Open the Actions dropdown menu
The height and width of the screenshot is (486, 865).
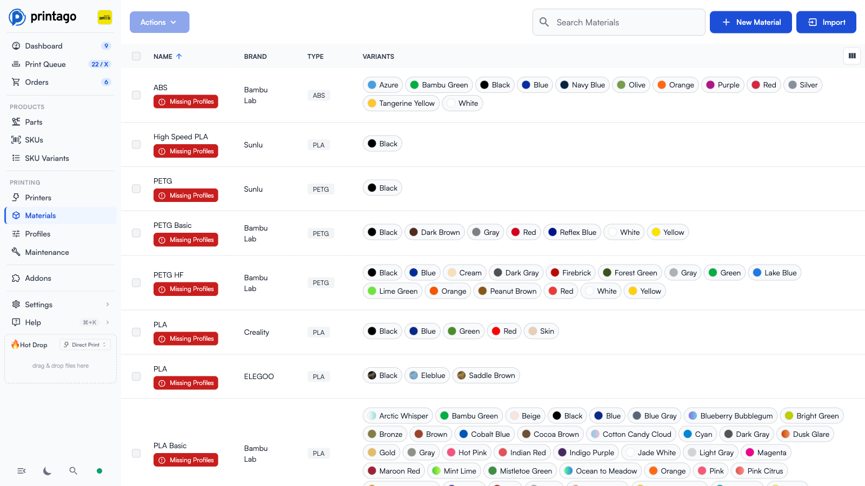[159, 22]
